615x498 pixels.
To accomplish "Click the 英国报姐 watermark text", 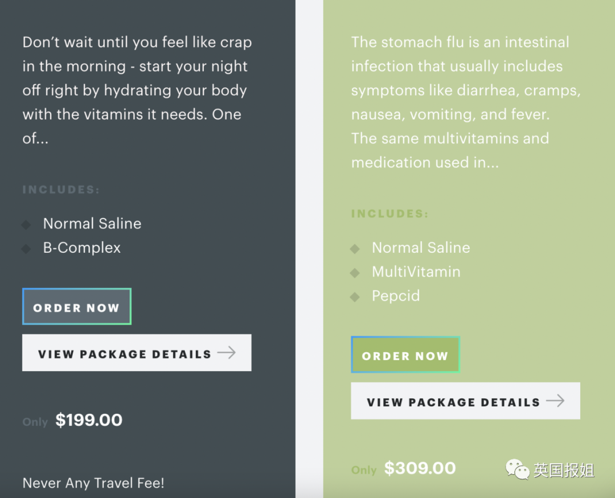I will point(564,471).
